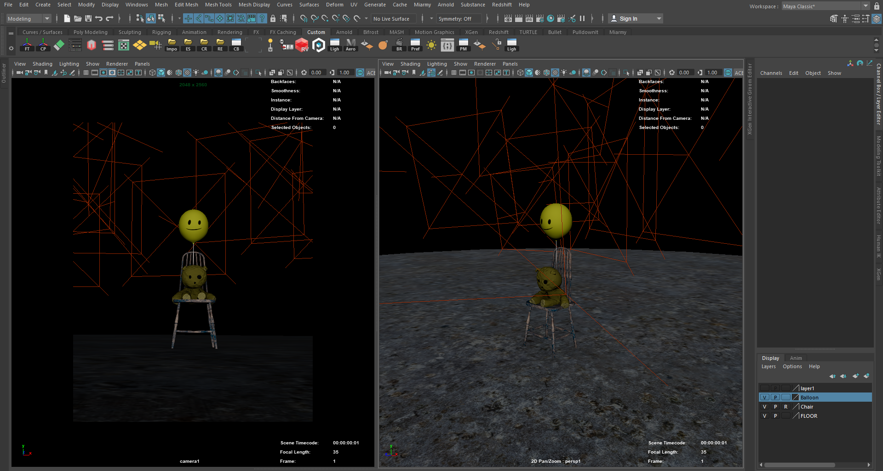
Task: Click Balloon layer color swatch
Action: point(795,398)
